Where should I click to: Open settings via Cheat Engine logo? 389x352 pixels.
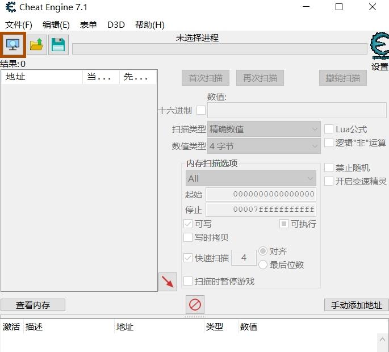point(379,46)
